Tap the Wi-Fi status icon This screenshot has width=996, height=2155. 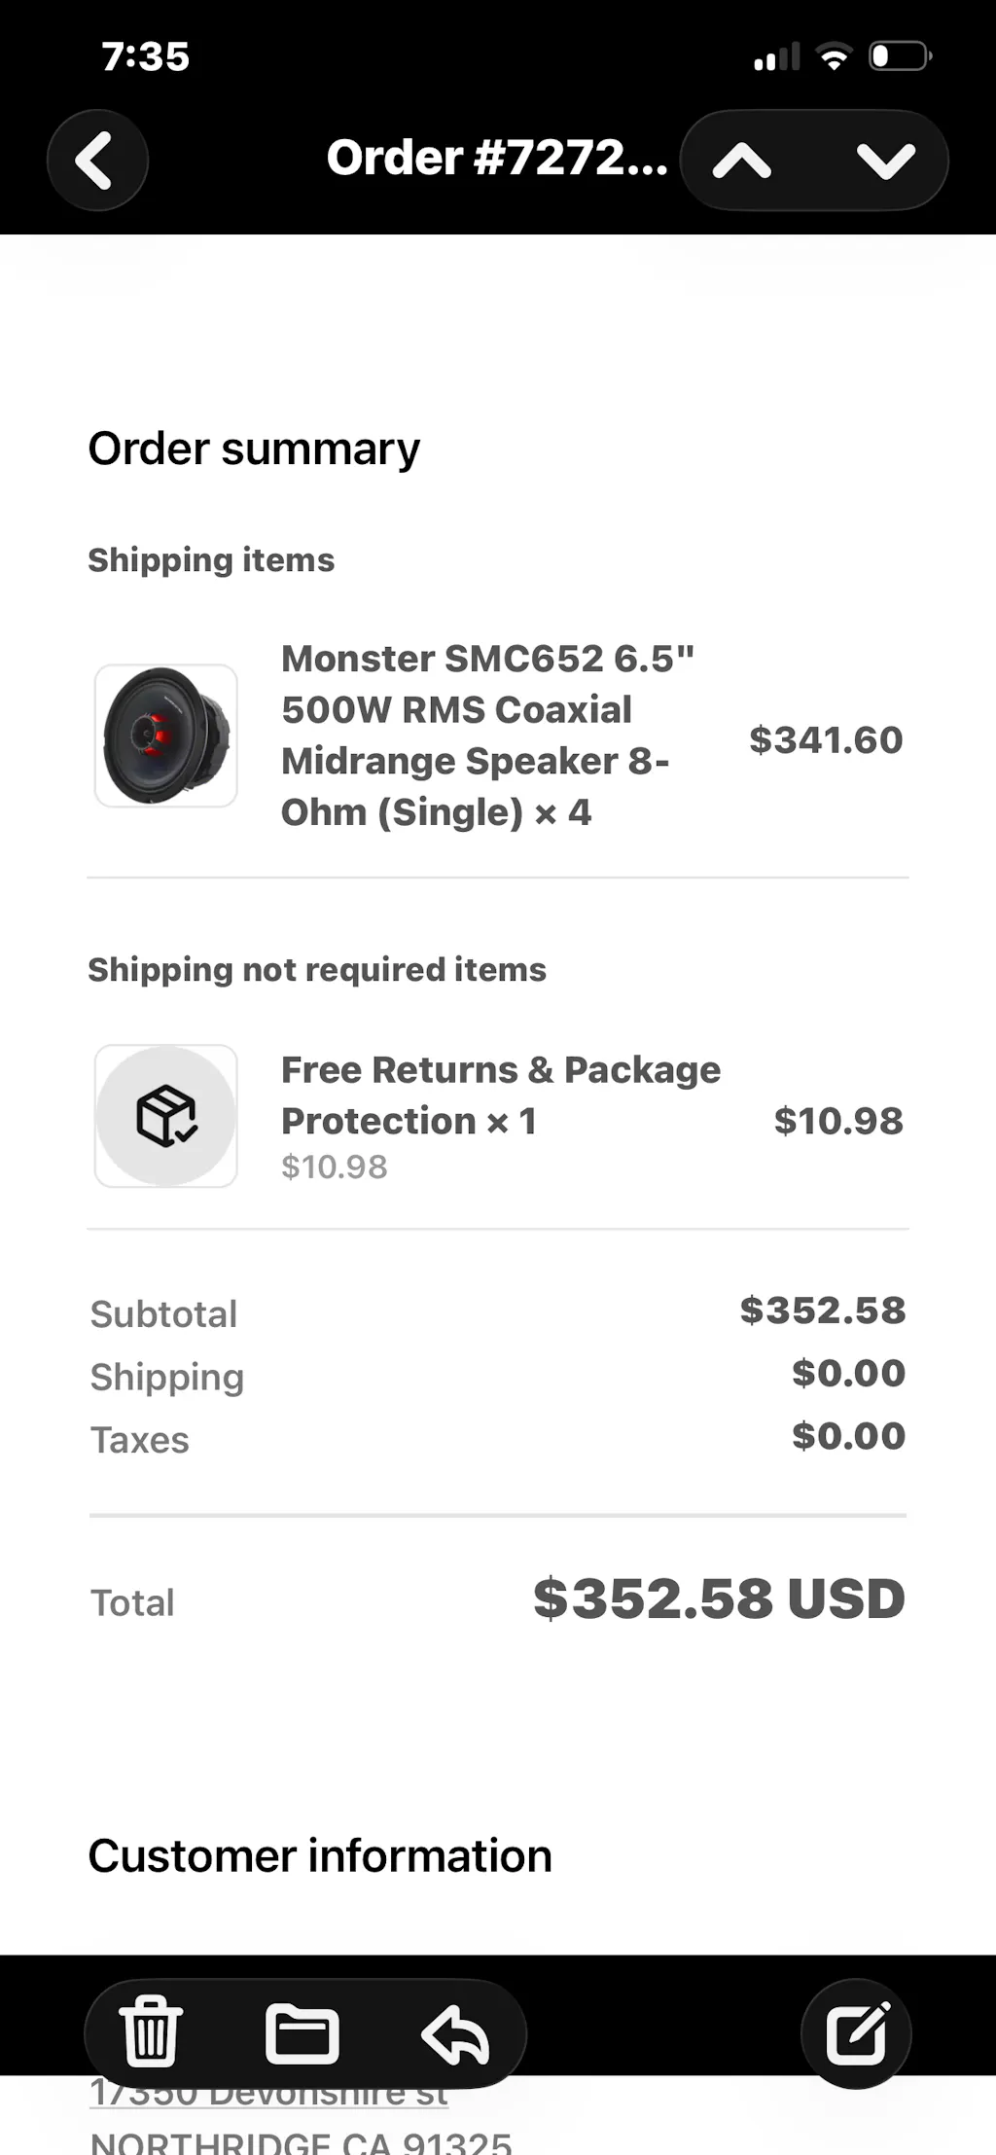coord(834,56)
